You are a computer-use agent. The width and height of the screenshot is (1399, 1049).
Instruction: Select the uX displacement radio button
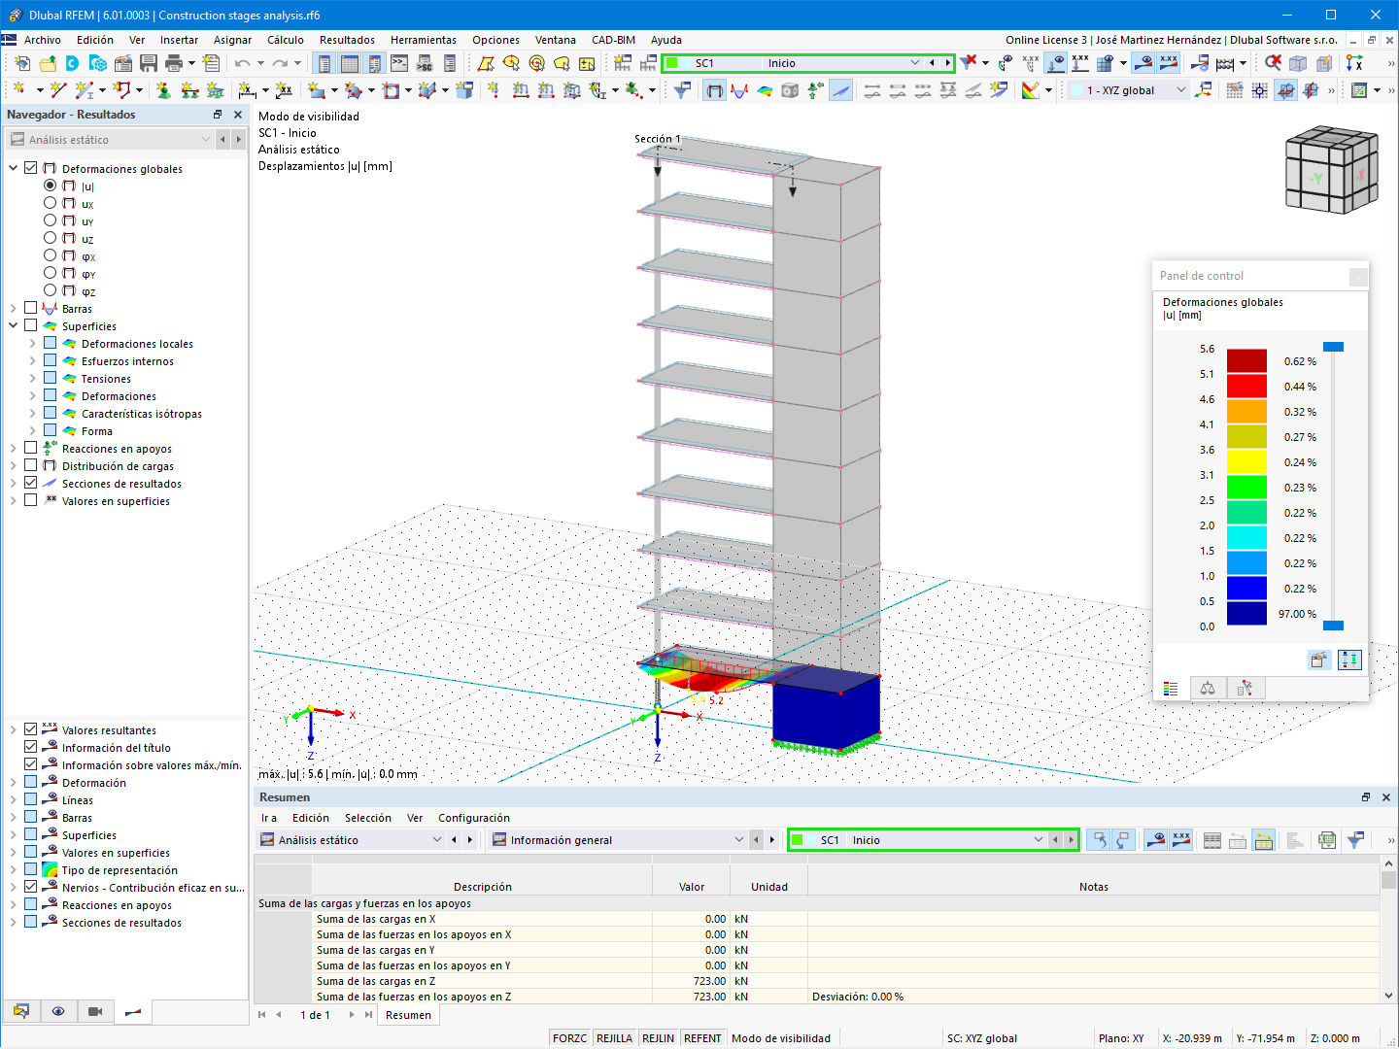(50, 203)
